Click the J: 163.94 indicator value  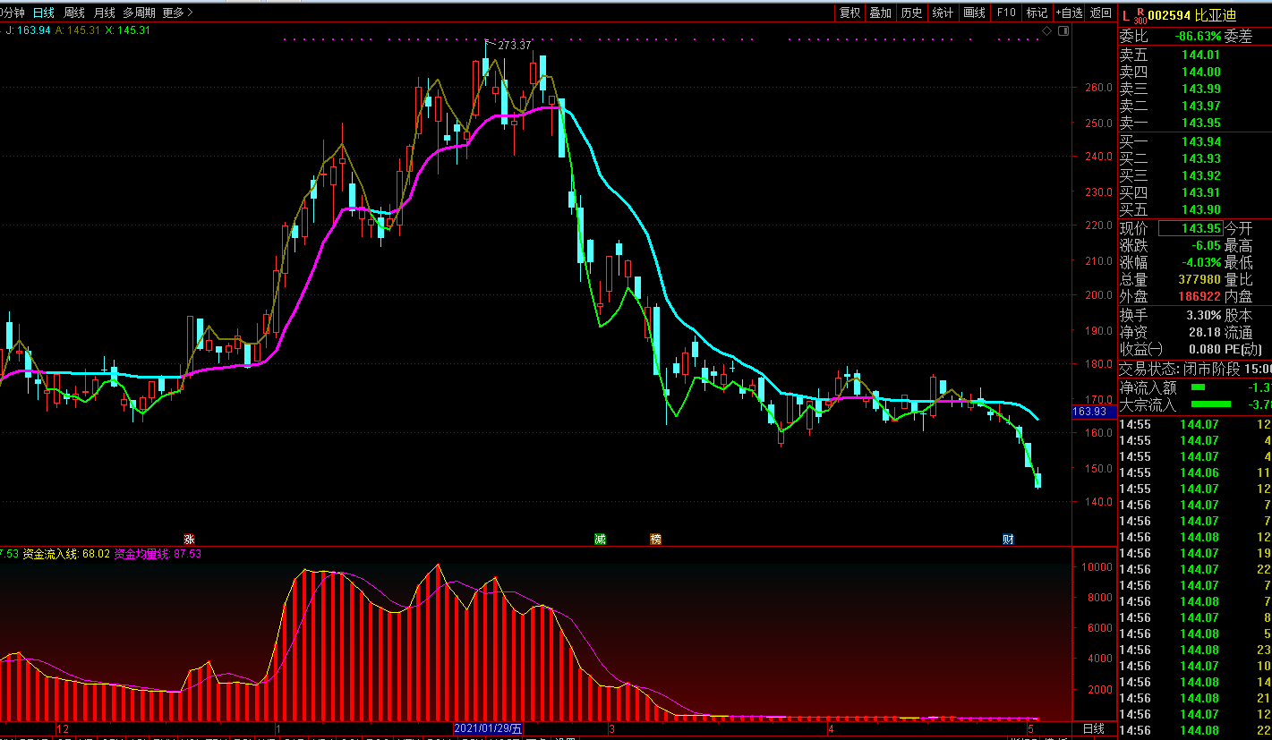[29, 30]
